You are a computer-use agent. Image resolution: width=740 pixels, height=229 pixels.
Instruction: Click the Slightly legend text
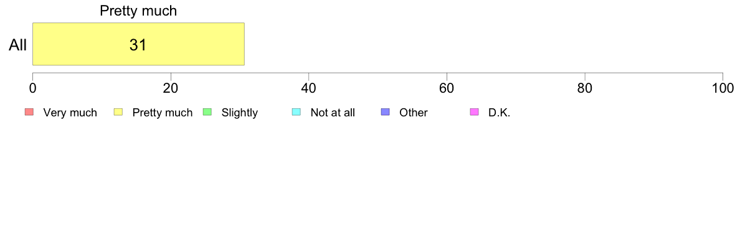[240, 113]
